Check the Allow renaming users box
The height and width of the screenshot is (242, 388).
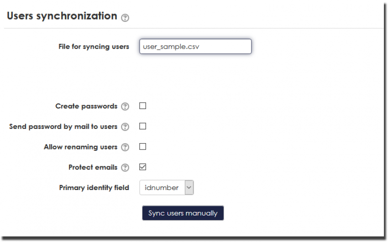point(142,147)
